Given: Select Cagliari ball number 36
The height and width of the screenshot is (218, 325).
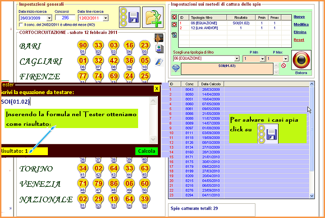Looking at the screenshot, I should pyautogui.click(x=129, y=61).
